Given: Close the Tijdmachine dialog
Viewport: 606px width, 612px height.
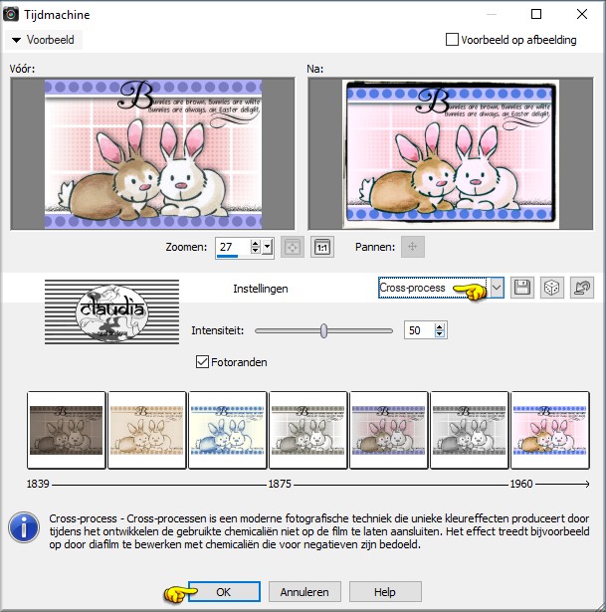Looking at the screenshot, I should click(582, 15).
